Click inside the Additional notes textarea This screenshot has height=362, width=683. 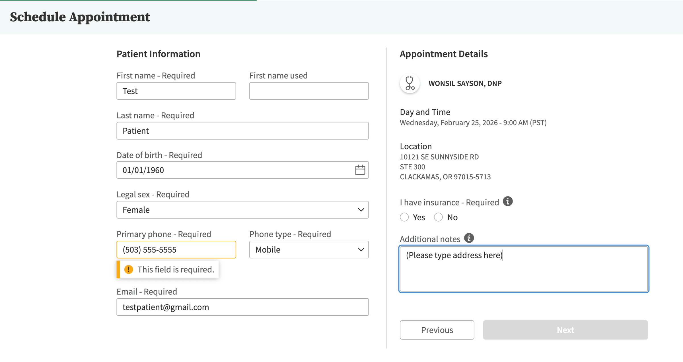[524, 273]
